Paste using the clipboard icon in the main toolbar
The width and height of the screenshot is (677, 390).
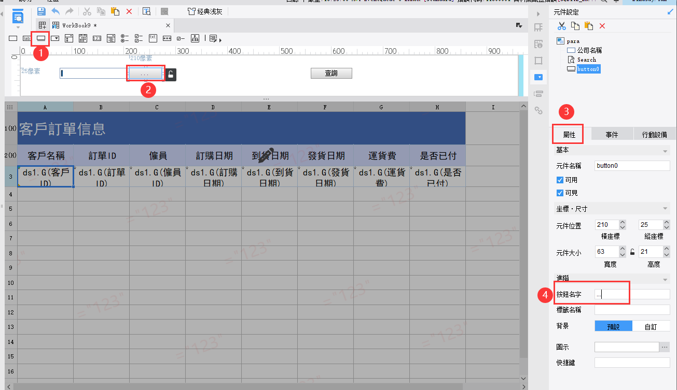tap(115, 11)
